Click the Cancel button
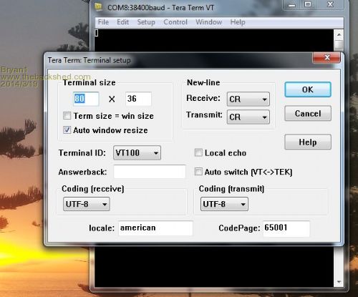The width and height of the screenshot is (358, 297). [308, 113]
